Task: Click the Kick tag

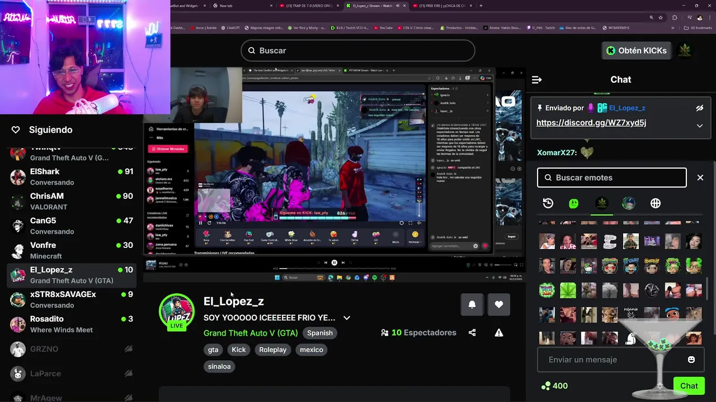Action: coord(239,350)
